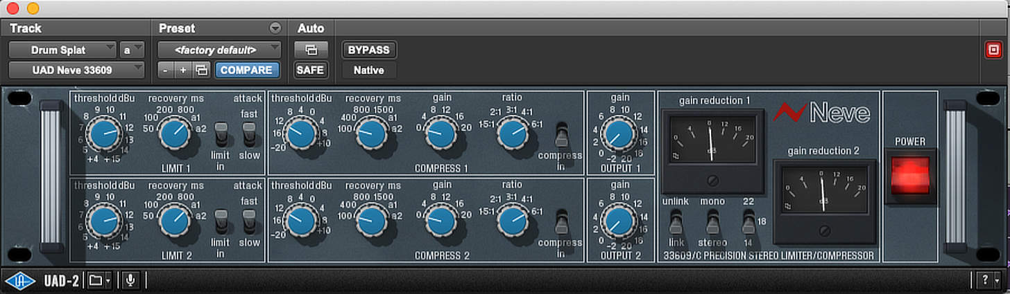
Task: Toggle COMPRESS 2 compress in switch
Action: point(561,221)
